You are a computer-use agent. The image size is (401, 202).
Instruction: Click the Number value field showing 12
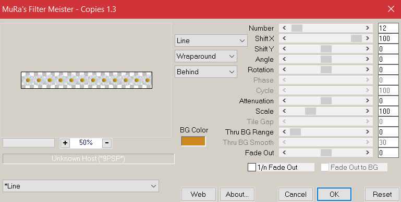(x=388, y=28)
